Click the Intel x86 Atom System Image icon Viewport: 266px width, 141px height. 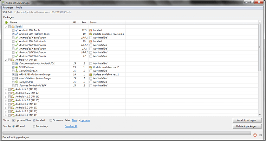[16, 78]
